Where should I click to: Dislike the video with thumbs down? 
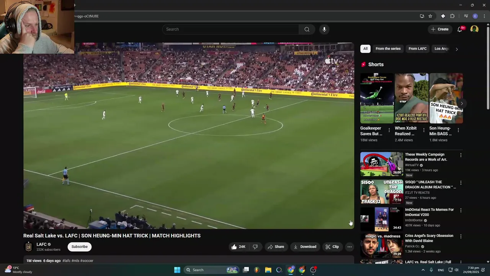pos(255,247)
